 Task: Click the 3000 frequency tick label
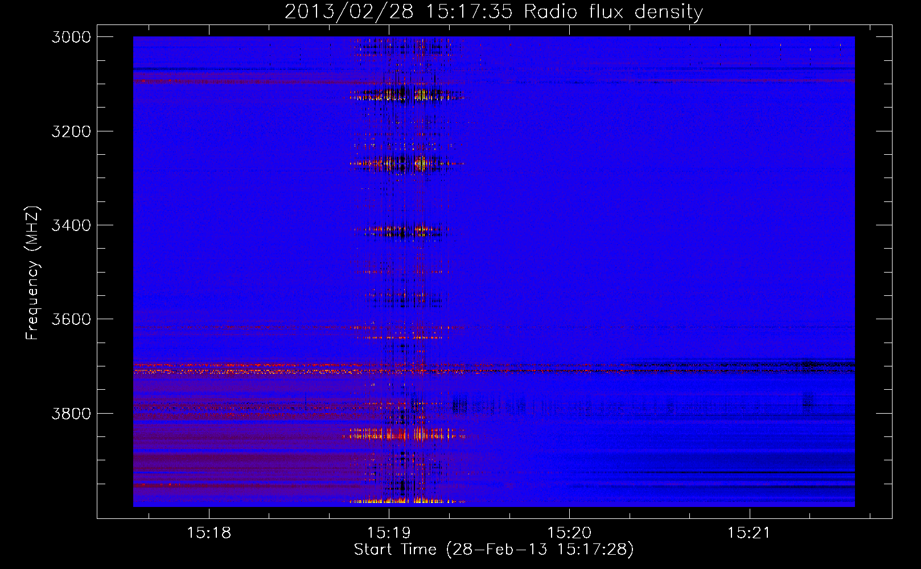(x=71, y=37)
